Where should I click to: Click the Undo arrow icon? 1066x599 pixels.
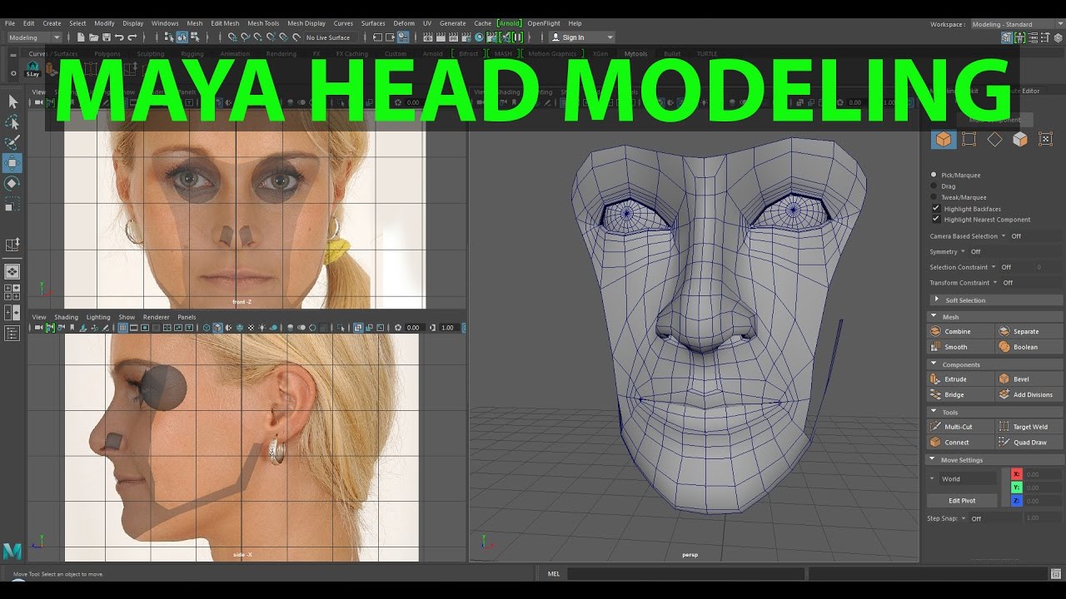point(119,37)
